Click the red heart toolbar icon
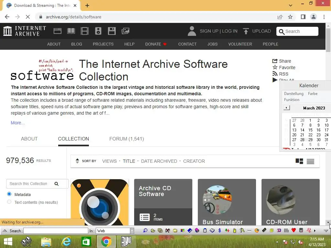Image resolution: width=331 pixels, height=248 pixels. [x=294, y=230]
